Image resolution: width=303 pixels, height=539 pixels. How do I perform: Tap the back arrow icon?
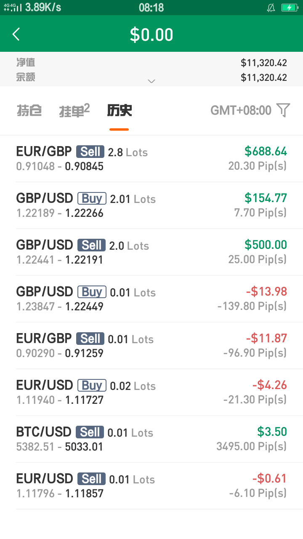(x=16, y=34)
